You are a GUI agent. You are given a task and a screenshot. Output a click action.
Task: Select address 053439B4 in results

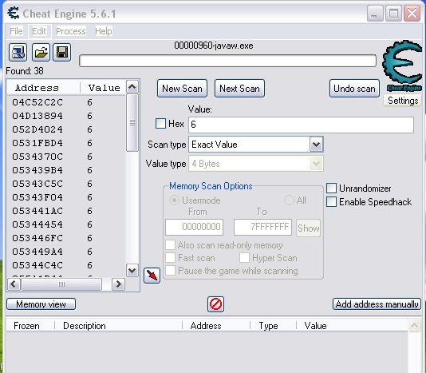click(x=37, y=170)
